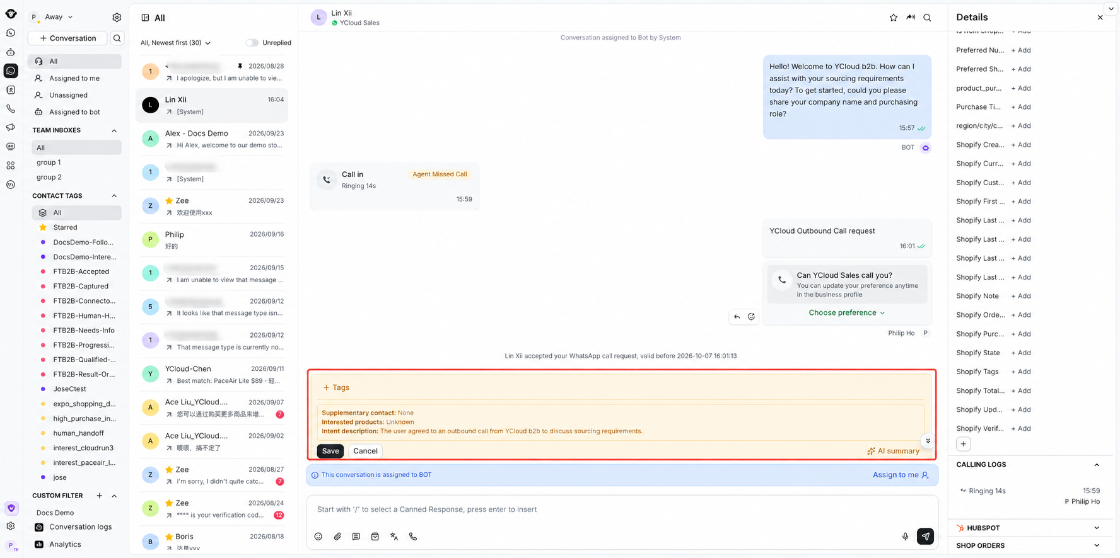Open Alex - Docs Demo conversation
The image size is (1120, 558).
212,139
